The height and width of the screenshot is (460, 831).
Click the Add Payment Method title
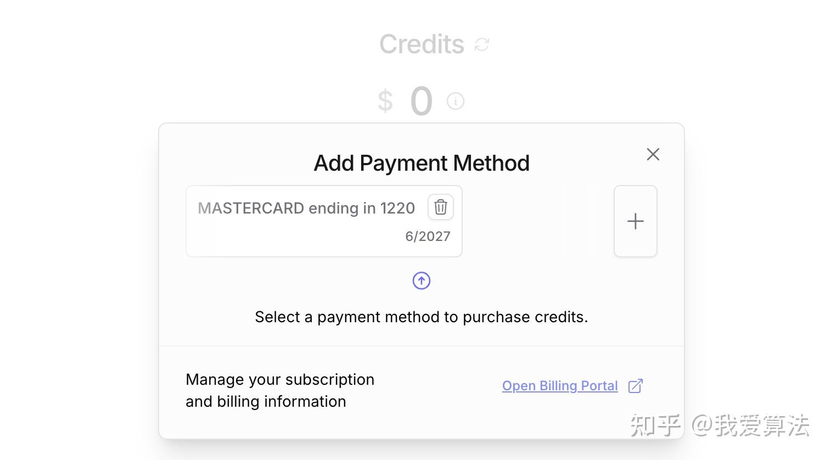click(x=421, y=162)
